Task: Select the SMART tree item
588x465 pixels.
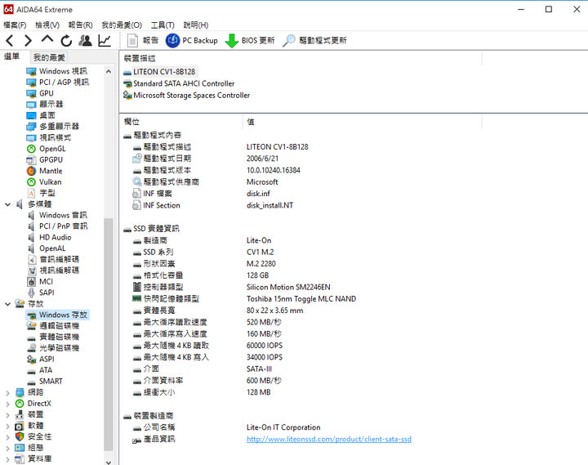Action: [51, 382]
